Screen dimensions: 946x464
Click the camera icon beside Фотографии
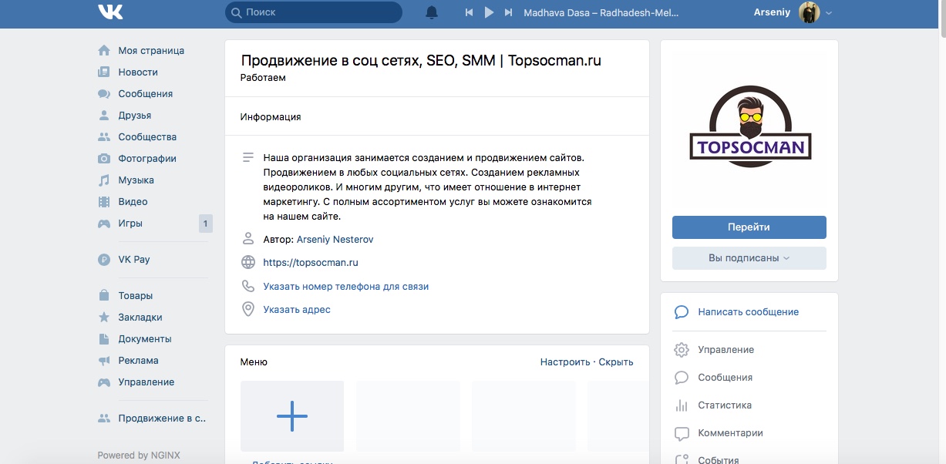[104, 158]
